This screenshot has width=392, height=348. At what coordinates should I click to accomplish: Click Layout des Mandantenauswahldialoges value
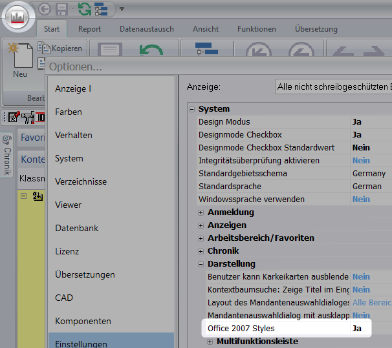(372, 303)
